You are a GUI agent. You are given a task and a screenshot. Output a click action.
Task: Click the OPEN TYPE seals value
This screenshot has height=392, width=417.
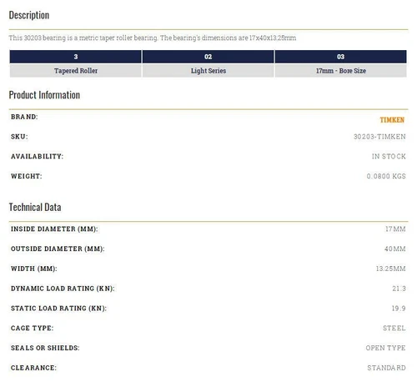[x=385, y=348]
